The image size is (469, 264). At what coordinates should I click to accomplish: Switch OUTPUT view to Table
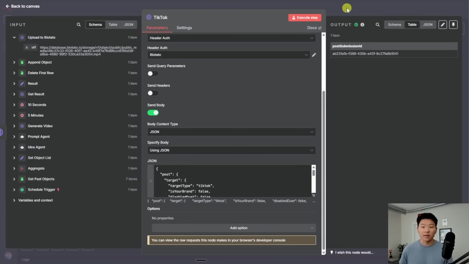pos(412,25)
